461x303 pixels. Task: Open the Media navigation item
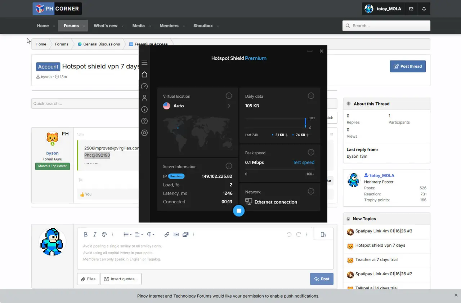[138, 26]
